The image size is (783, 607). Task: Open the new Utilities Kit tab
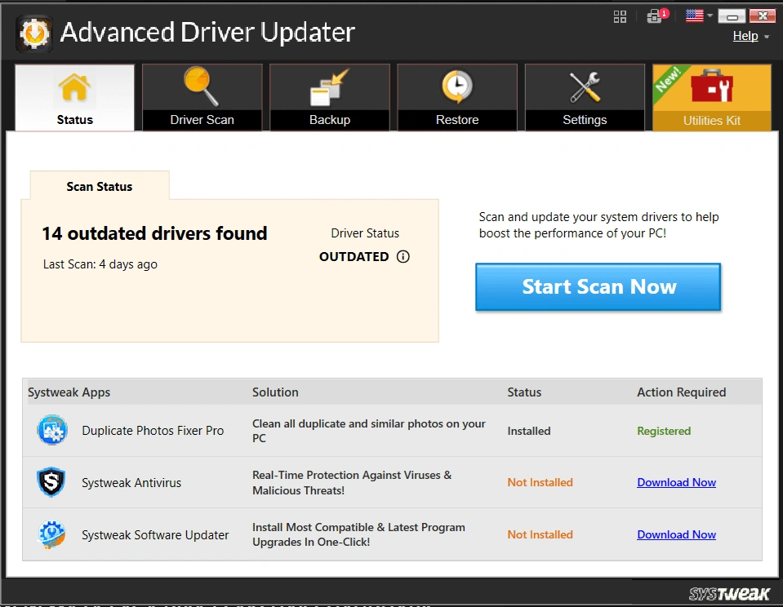point(711,97)
